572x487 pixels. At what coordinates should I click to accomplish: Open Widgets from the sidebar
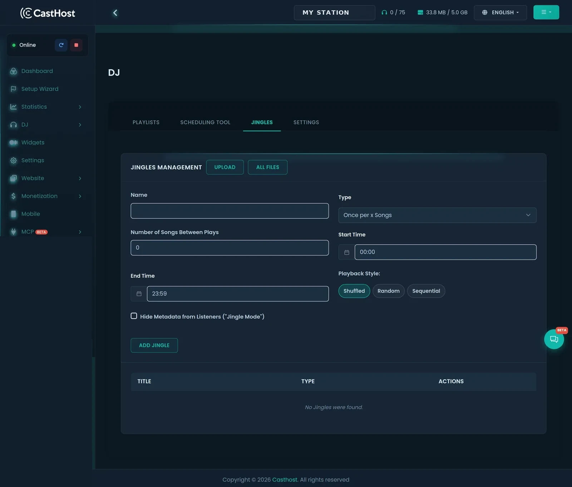click(x=33, y=142)
